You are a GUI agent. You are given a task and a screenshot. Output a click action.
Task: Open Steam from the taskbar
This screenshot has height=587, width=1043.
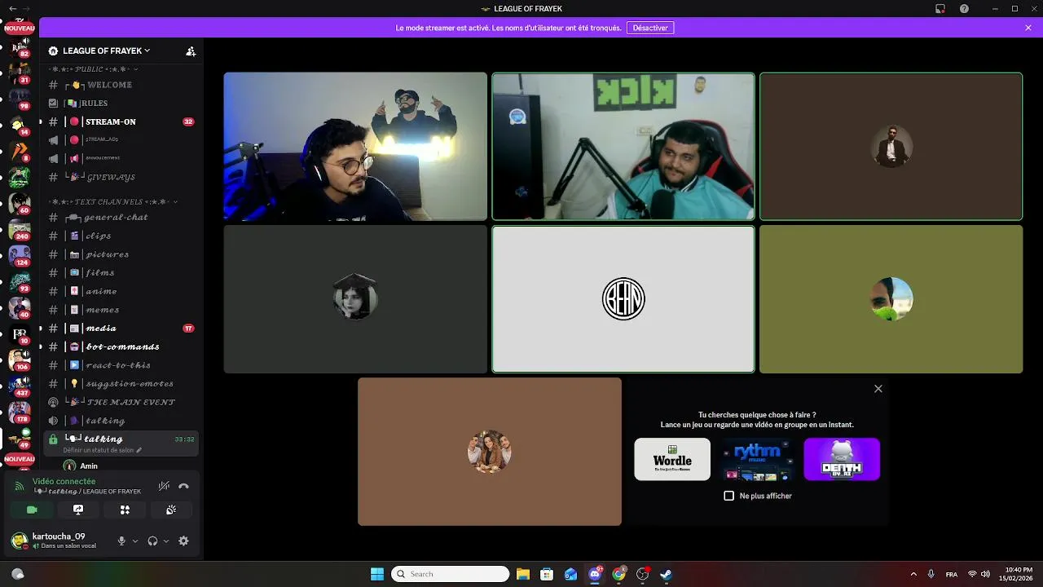tap(666, 574)
